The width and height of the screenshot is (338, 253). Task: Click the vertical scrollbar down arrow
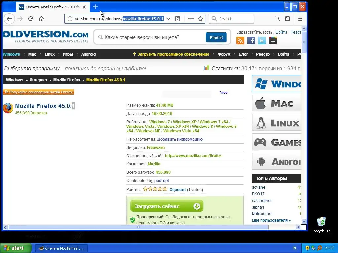(x=304, y=221)
